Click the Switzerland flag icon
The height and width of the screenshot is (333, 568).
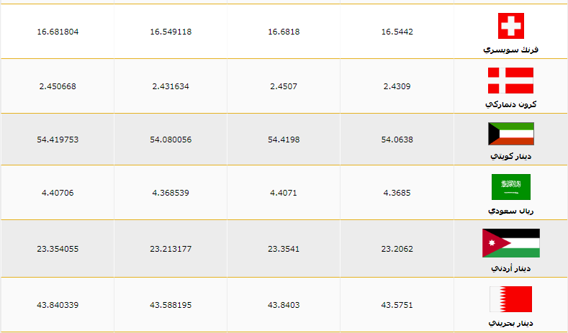click(x=510, y=26)
